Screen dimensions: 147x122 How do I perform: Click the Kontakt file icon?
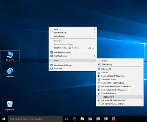[x=99, y=72]
